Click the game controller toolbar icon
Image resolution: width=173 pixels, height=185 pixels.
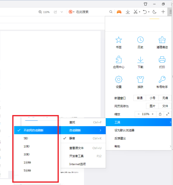119,12
